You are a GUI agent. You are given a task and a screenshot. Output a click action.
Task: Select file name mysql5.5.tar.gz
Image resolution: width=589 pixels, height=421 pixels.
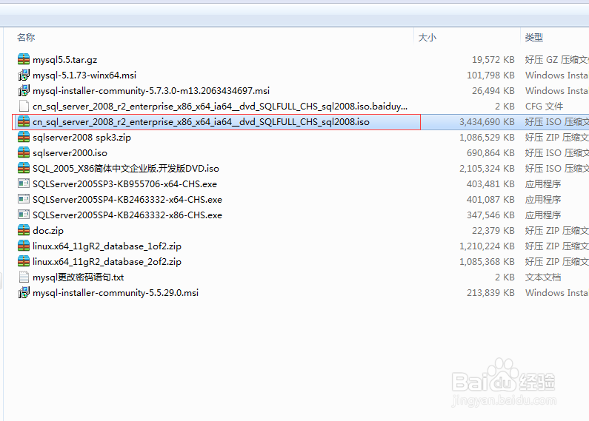pyautogui.click(x=65, y=60)
